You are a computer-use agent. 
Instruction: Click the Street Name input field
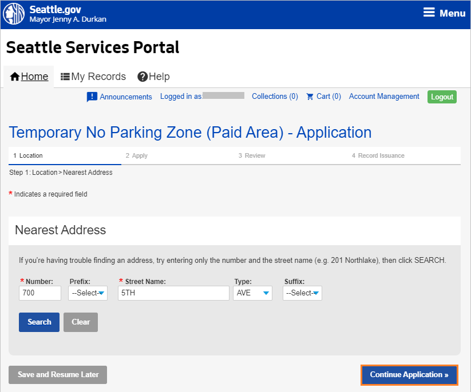click(x=173, y=293)
